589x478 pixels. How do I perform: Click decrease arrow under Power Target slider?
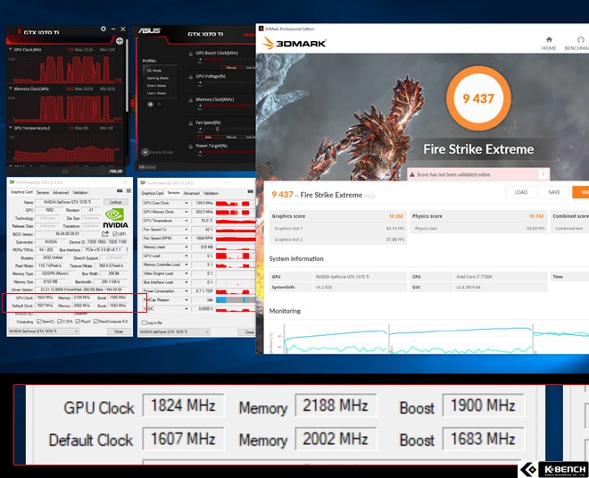[200, 152]
